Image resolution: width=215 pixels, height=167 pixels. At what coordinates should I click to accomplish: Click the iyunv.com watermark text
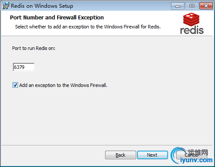196,160
